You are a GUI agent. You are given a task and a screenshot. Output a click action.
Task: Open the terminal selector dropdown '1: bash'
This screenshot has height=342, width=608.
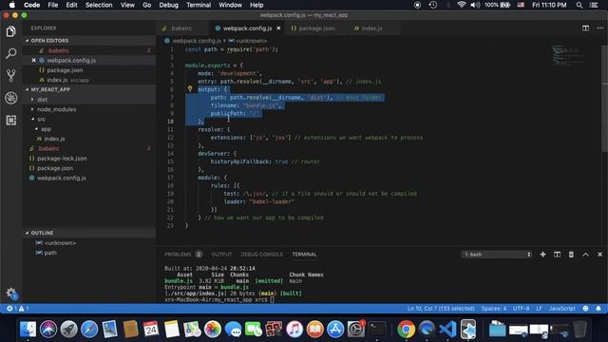(x=497, y=255)
